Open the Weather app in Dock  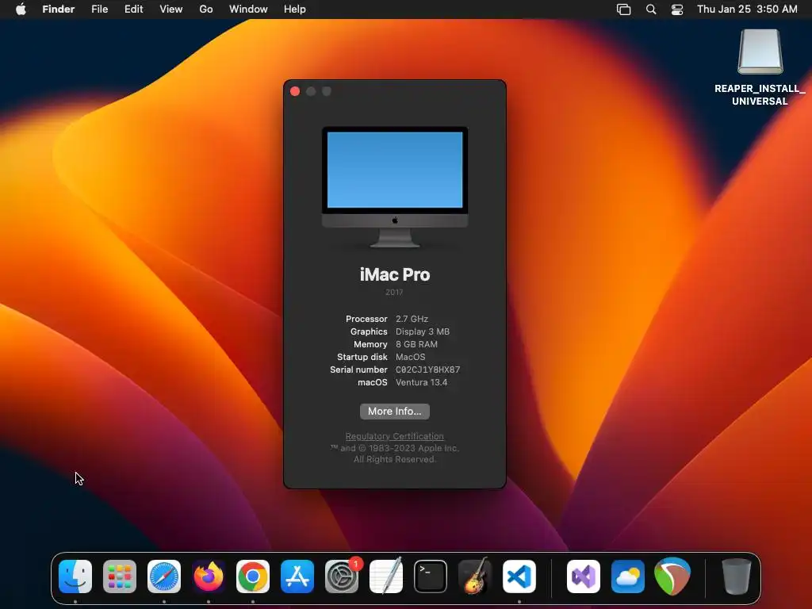click(x=628, y=576)
